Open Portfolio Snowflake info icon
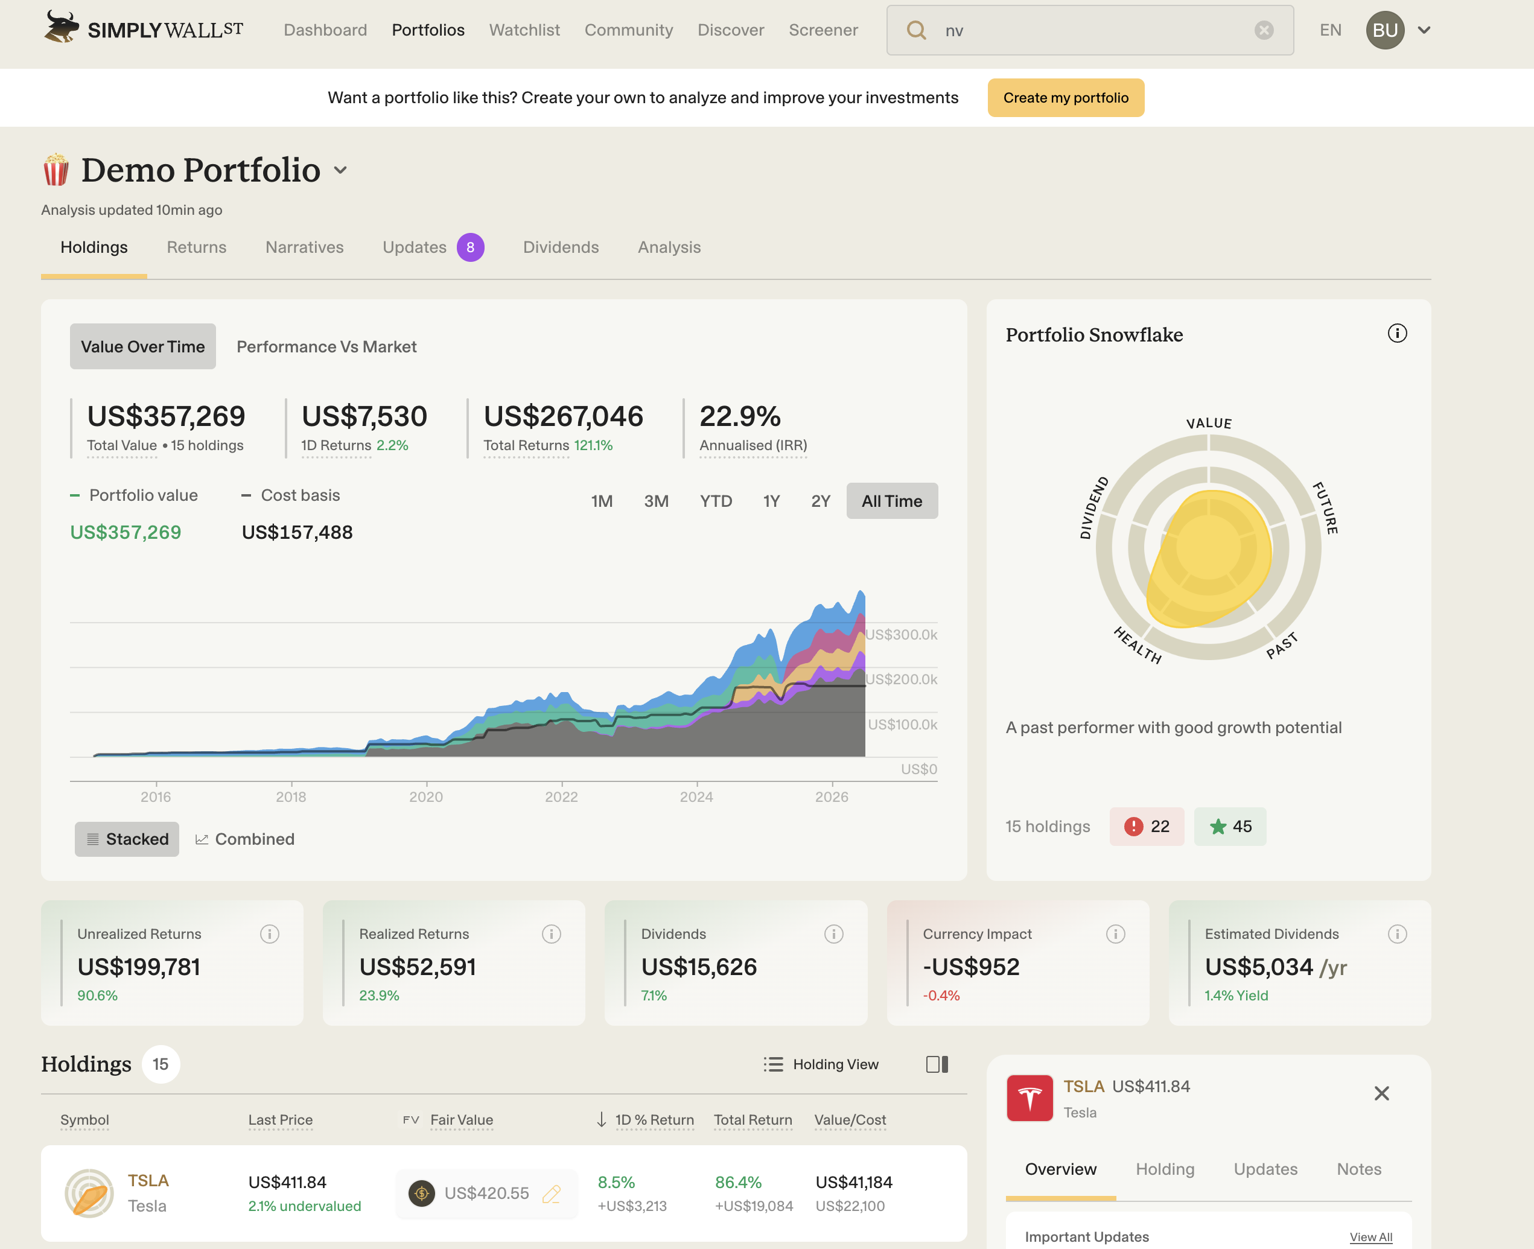 pos(1396,333)
